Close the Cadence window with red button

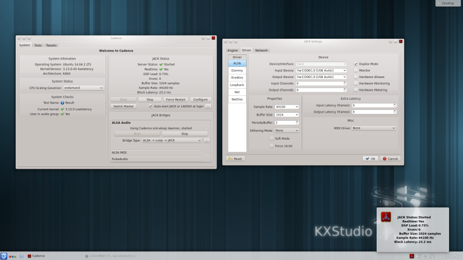point(214,38)
